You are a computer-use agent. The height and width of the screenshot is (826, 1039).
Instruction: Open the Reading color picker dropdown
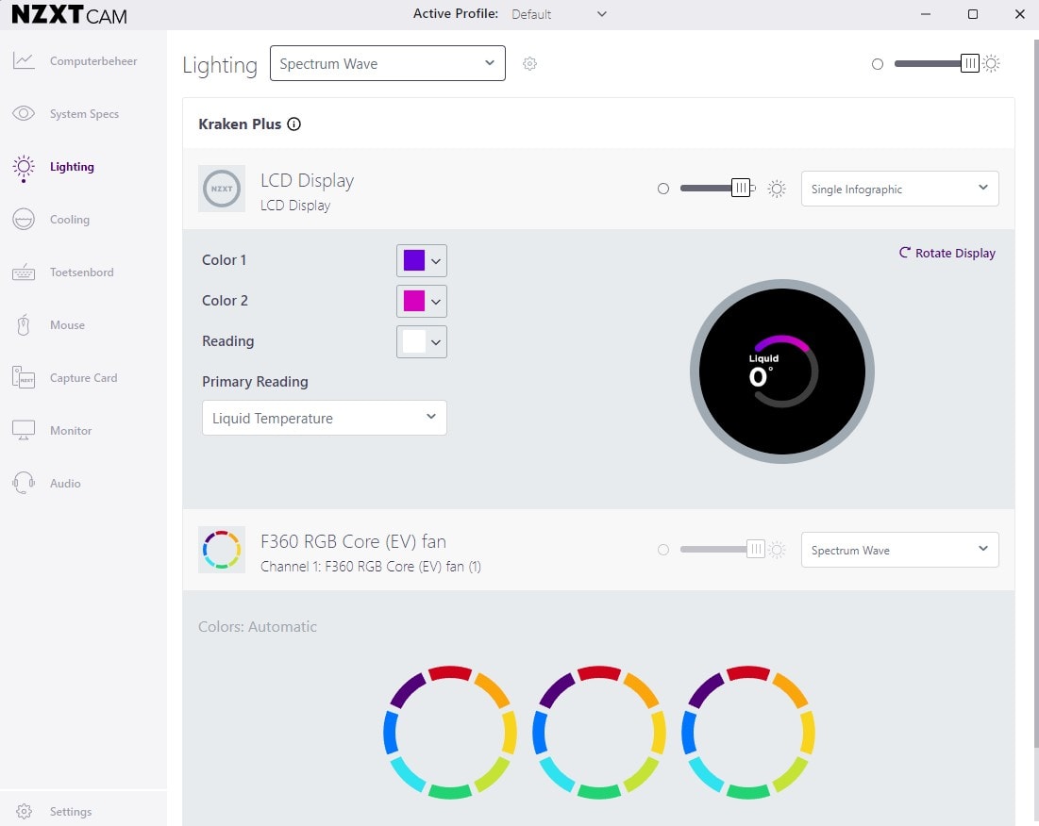click(x=422, y=341)
